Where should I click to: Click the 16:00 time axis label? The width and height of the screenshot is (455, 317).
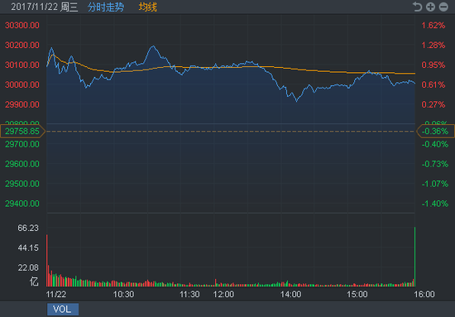[x=424, y=295]
